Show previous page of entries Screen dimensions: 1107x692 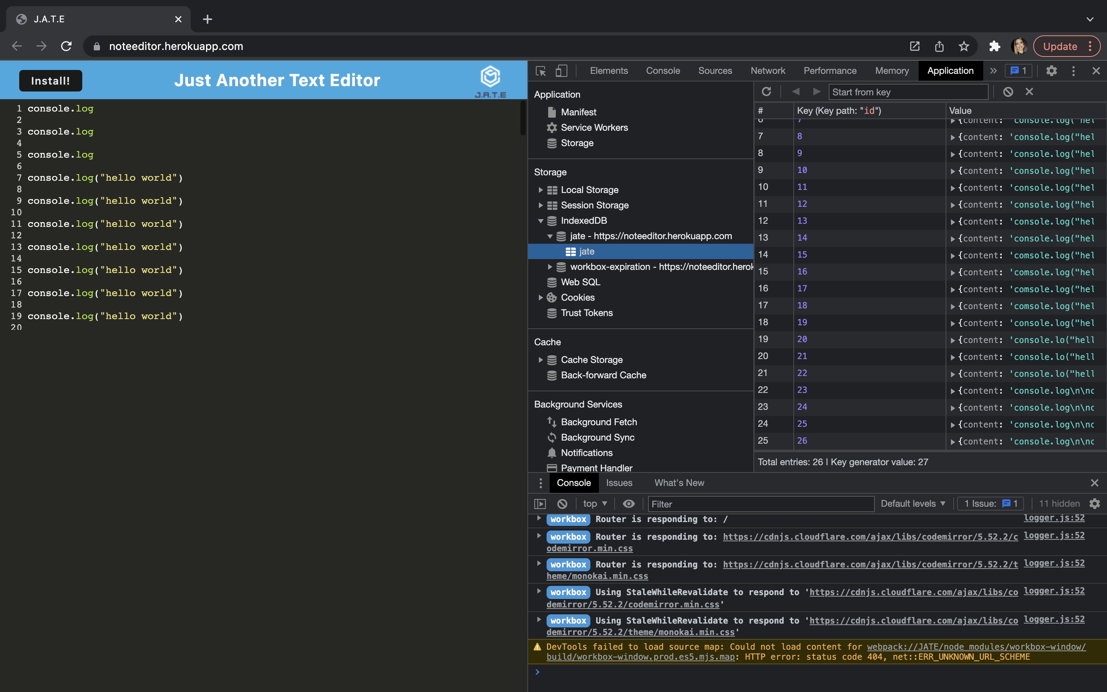(x=796, y=92)
